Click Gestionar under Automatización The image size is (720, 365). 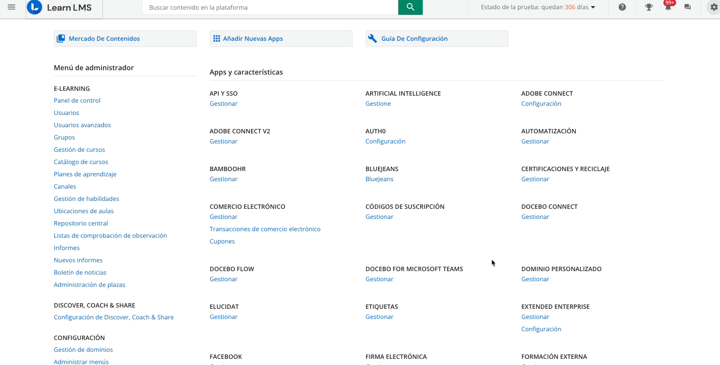click(x=535, y=141)
